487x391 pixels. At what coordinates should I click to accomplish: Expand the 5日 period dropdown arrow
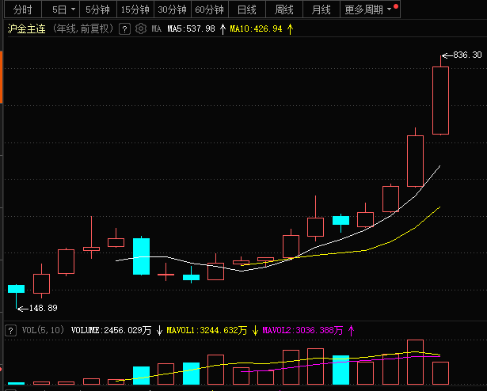click(x=74, y=9)
